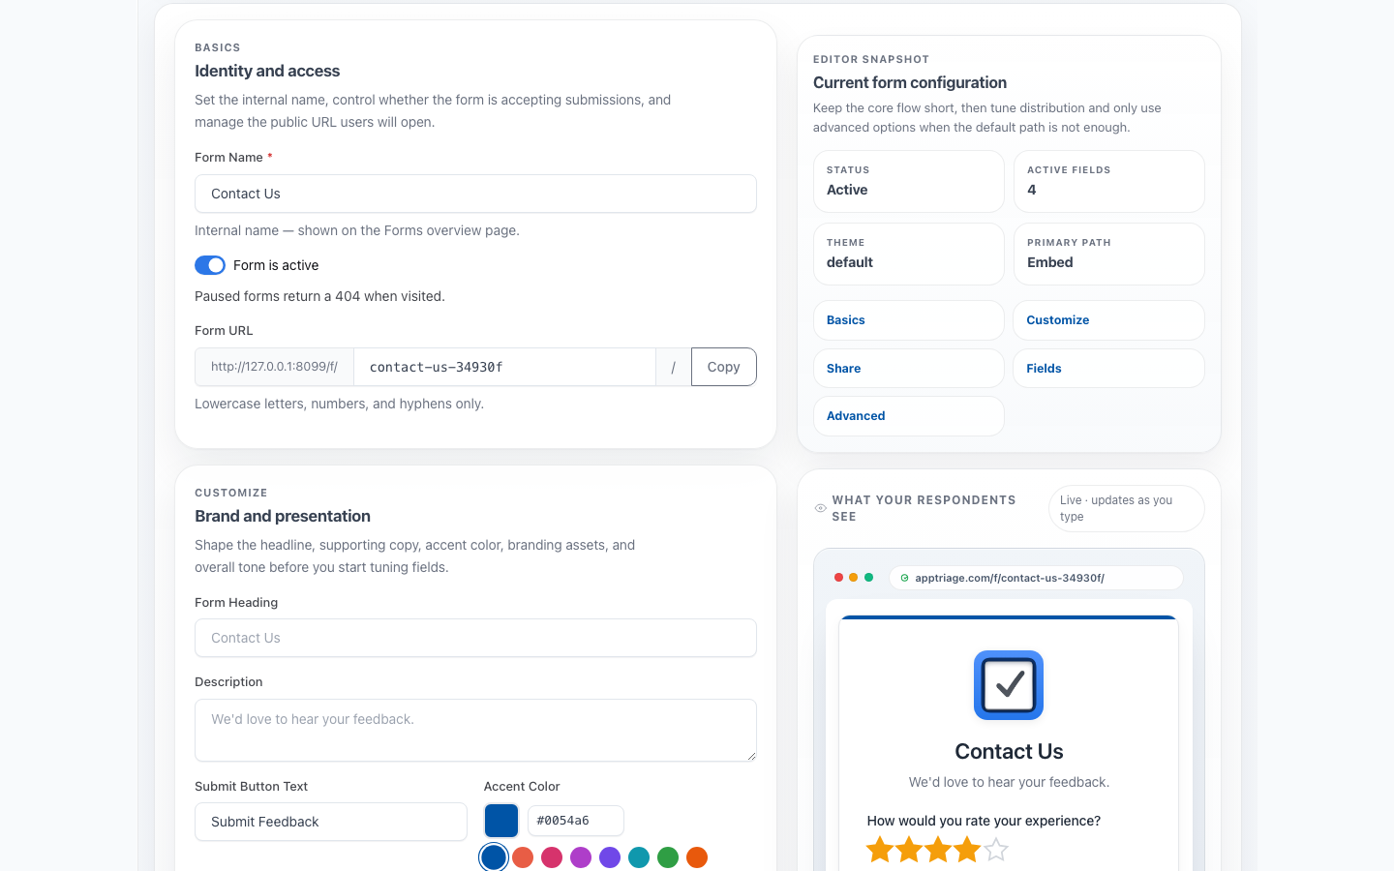Edit the Submit Button Text field
The image size is (1394, 871).
(x=331, y=822)
